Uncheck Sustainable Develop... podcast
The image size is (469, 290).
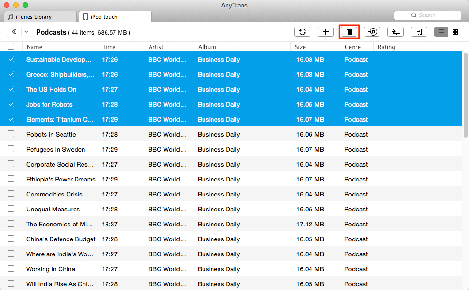(11, 59)
